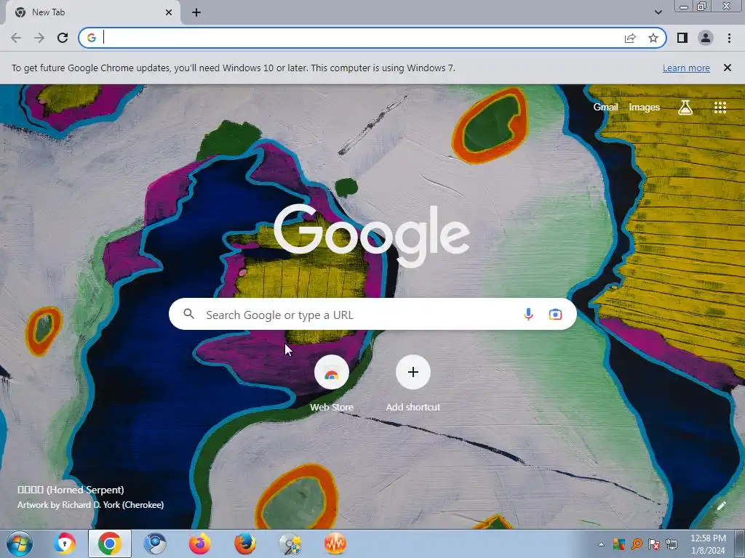Open Horned Serpent artwork title link
745x558 pixels.
point(71,490)
